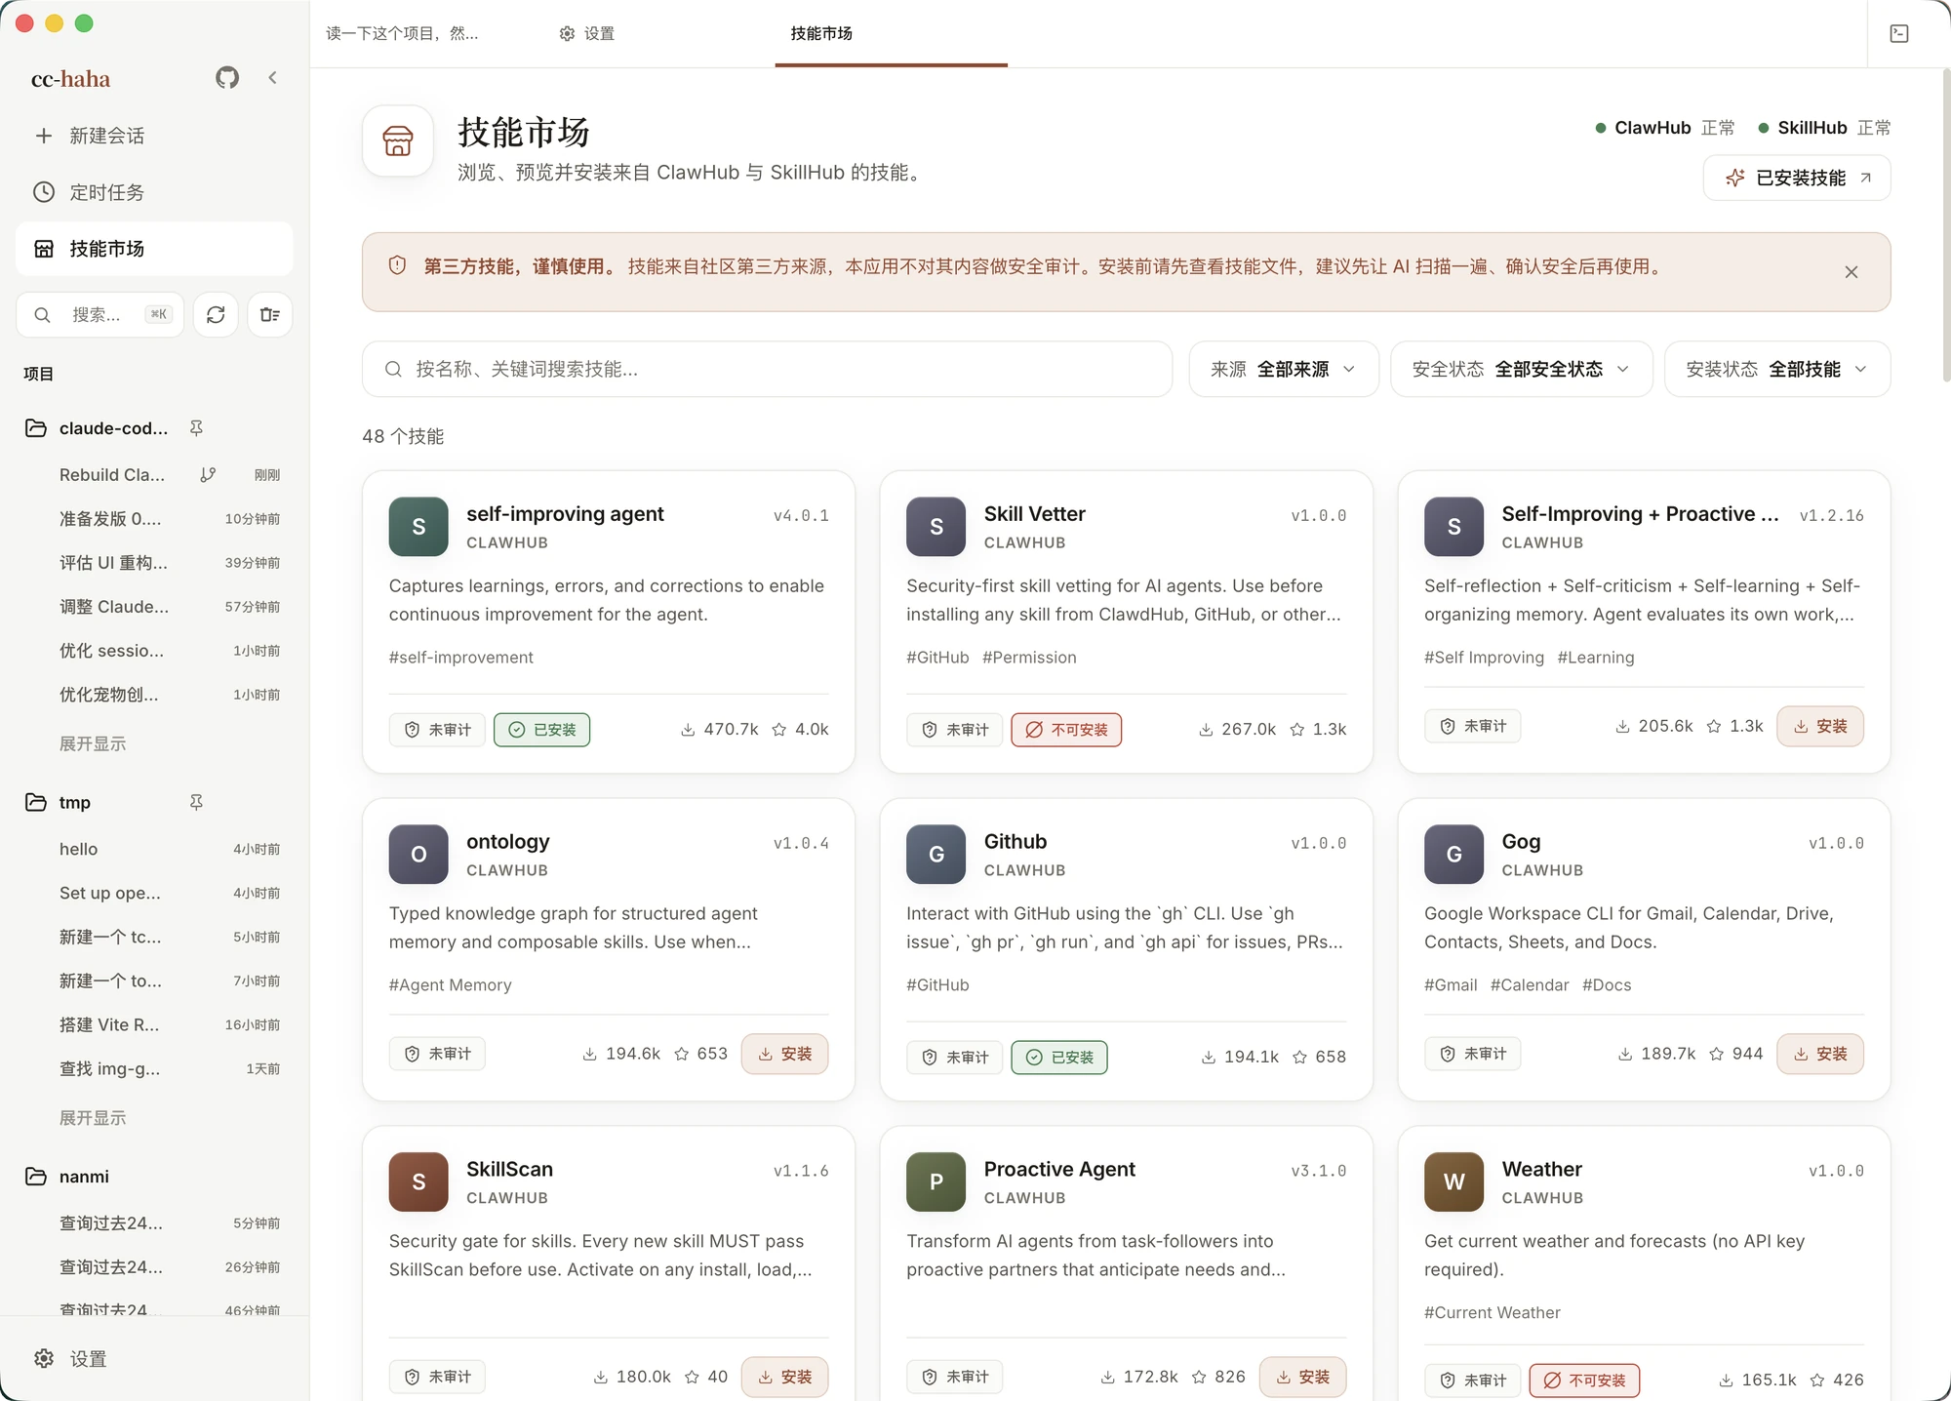Click the 未审计 badge on Skill Vetter
This screenshot has height=1401, width=1951.
(955, 730)
